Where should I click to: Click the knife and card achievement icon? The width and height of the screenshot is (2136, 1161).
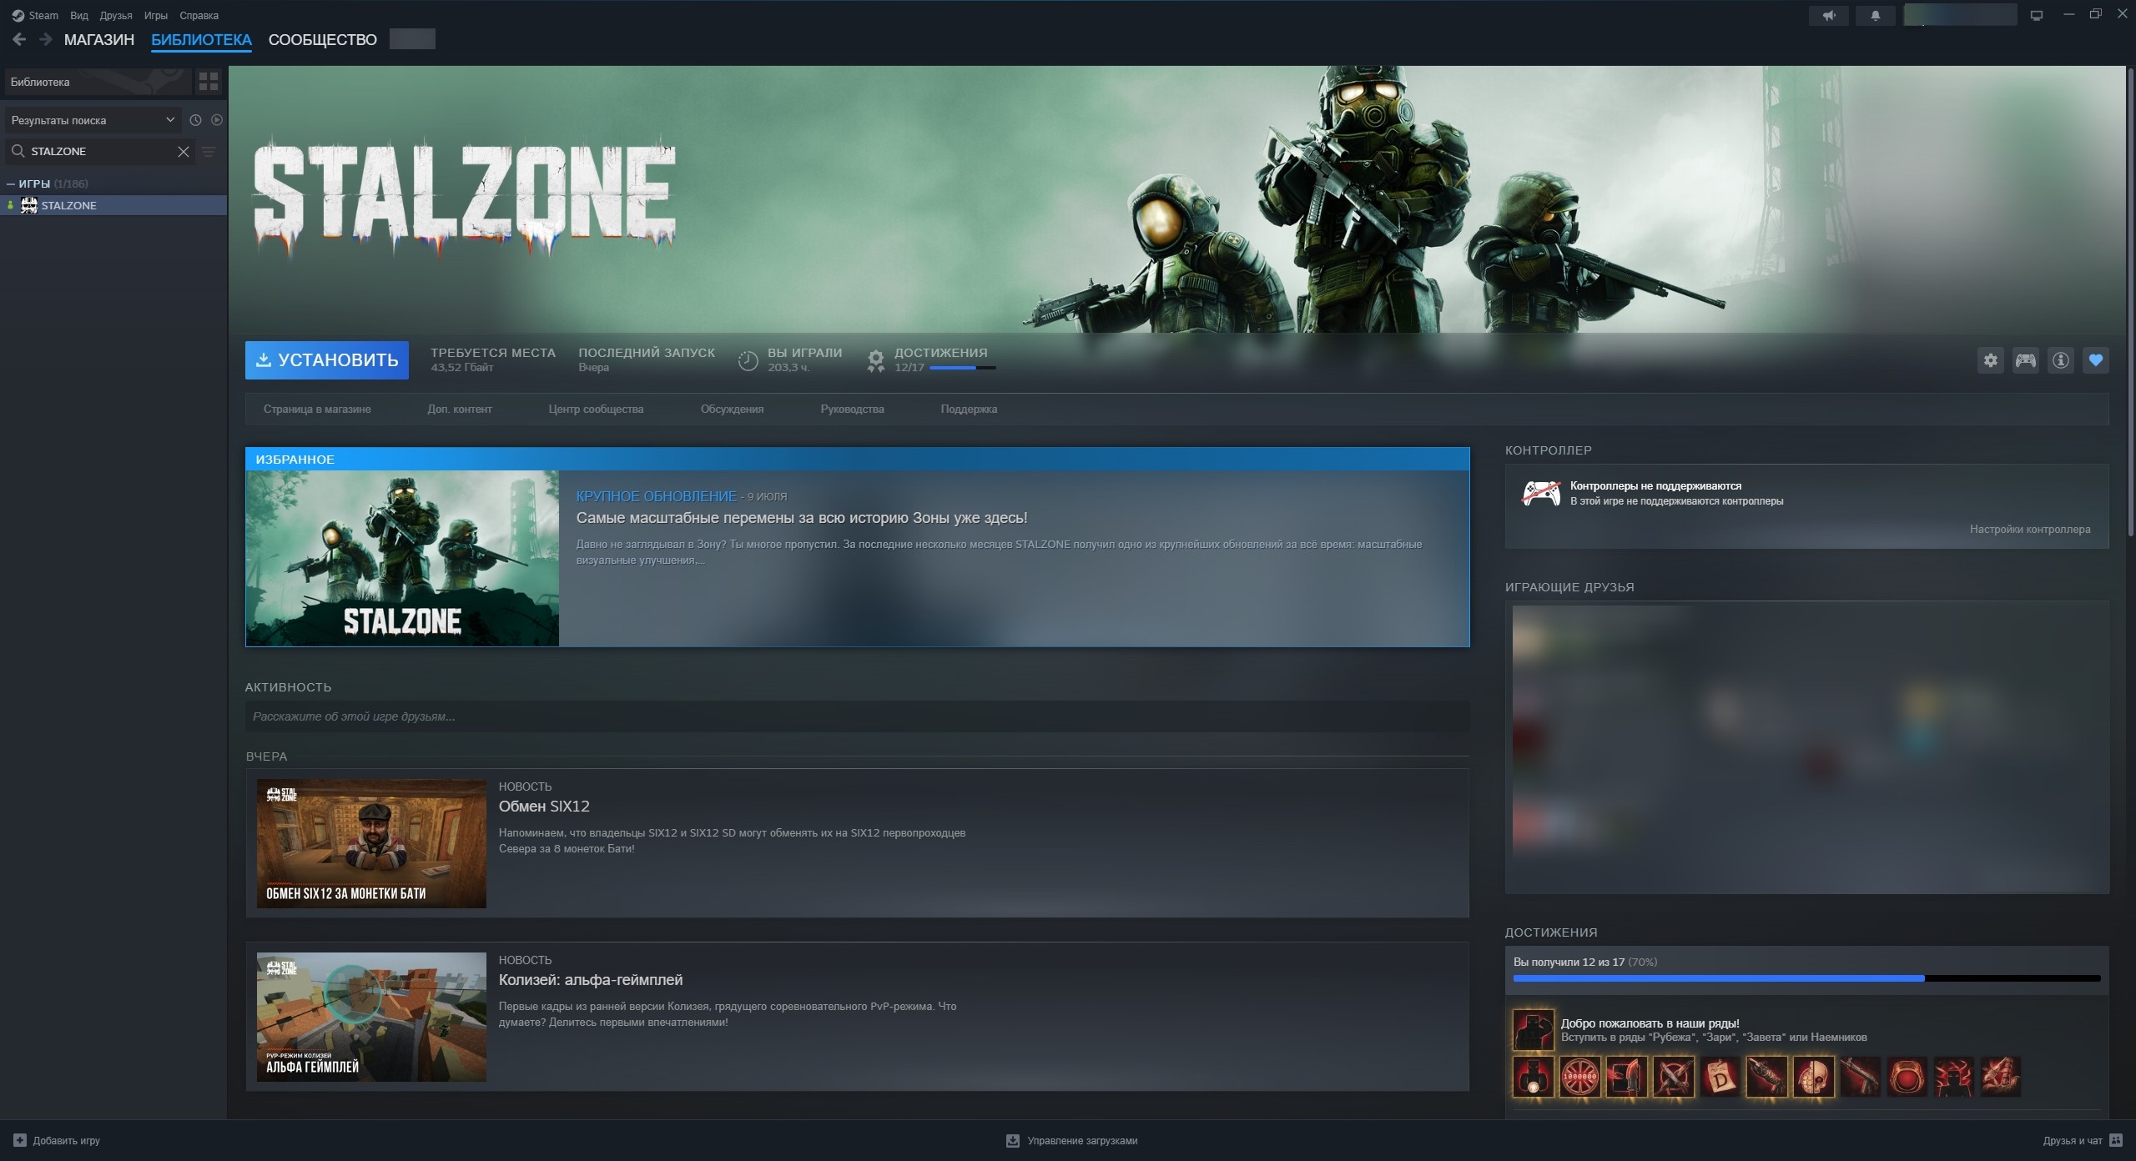tap(1627, 1077)
